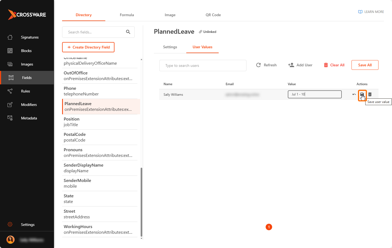Click Create Directory Field button

click(x=88, y=47)
